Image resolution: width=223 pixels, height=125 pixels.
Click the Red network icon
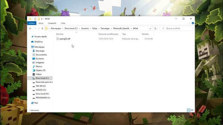pyautogui.click(x=32, y=103)
